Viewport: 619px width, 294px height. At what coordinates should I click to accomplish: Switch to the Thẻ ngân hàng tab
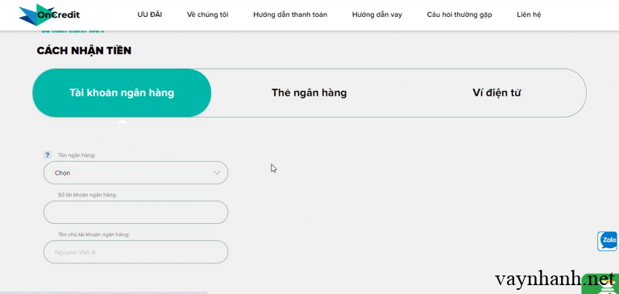click(x=309, y=93)
